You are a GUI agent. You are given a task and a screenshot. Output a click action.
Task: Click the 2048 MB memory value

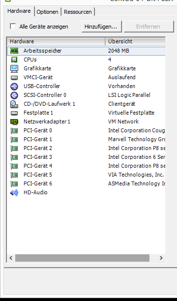[x=118, y=51]
